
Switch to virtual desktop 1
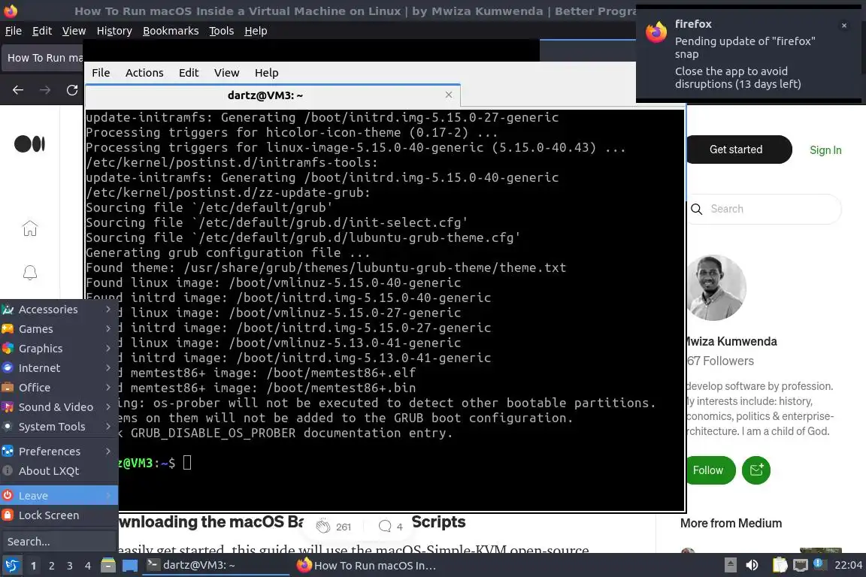pos(33,566)
